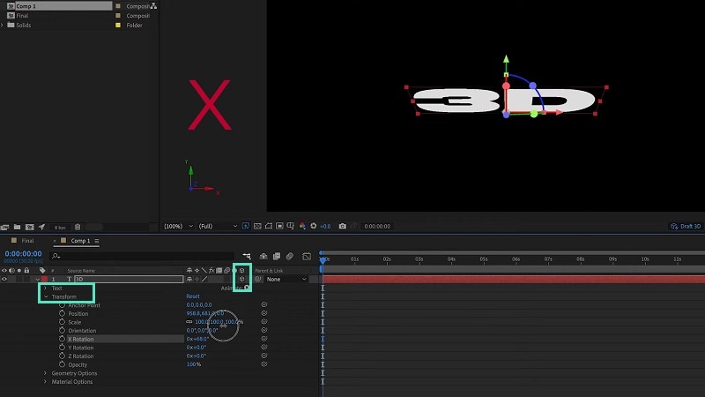Click the reset exposure icon

(314, 226)
